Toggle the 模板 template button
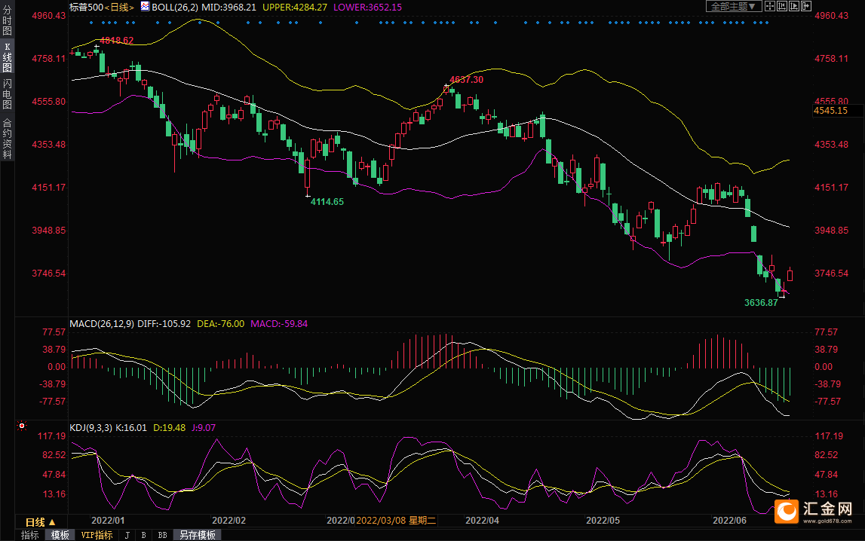 pyautogui.click(x=60, y=535)
